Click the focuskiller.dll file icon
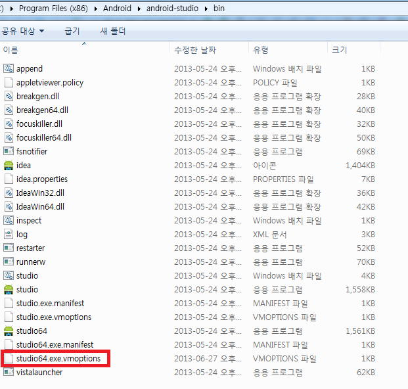The width and height of the screenshot is (408, 389). point(9,124)
